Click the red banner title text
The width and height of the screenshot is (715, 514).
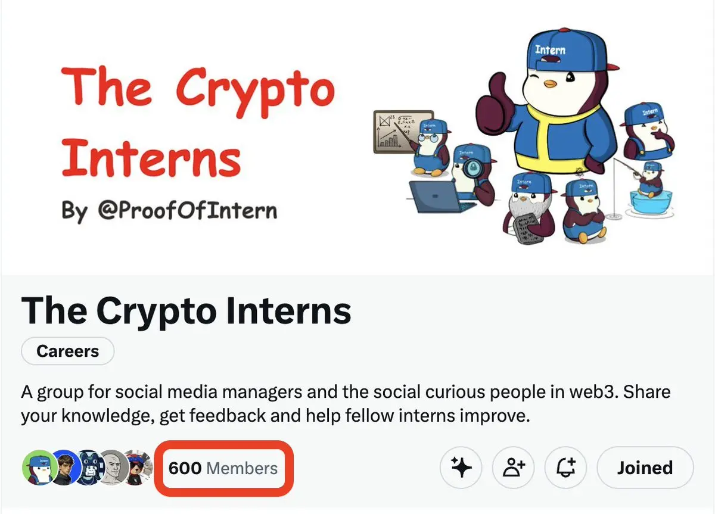(198, 122)
